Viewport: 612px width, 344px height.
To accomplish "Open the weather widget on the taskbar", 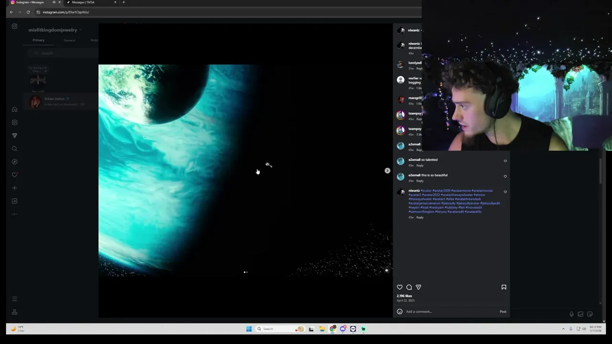I will [17, 329].
